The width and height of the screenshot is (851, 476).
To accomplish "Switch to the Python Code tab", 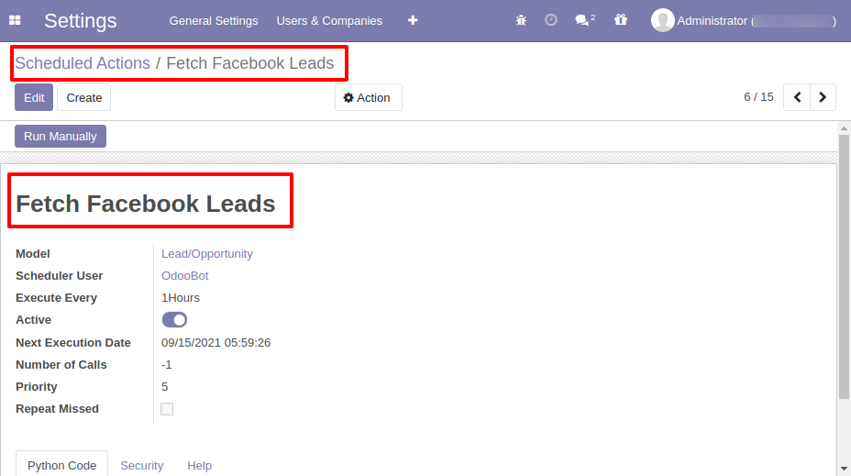I will pyautogui.click(x=61, y=465).
